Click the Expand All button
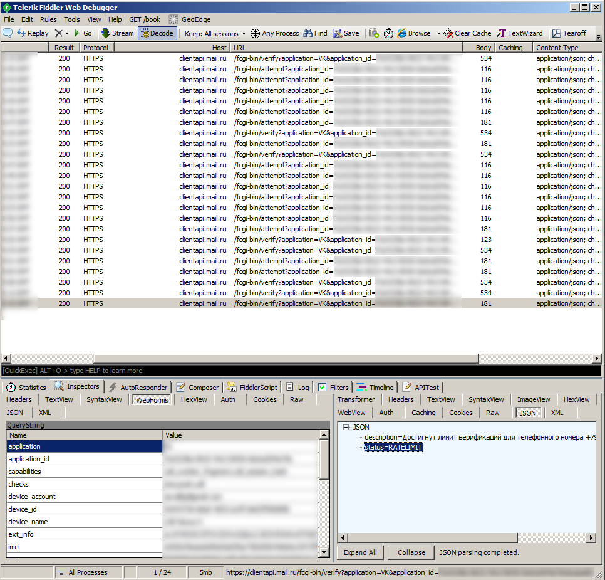This screenshot has width=605, height=580. (x=360, y=552)
